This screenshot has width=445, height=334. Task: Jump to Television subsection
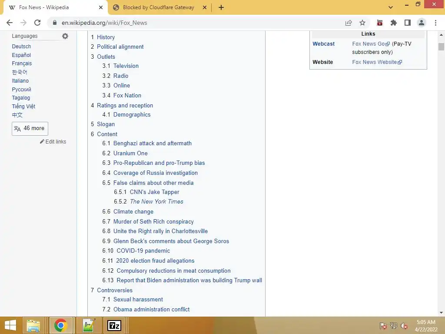126,66
